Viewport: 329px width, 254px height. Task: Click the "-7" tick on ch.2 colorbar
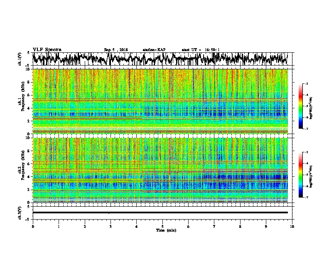click(x=307, y=197)
